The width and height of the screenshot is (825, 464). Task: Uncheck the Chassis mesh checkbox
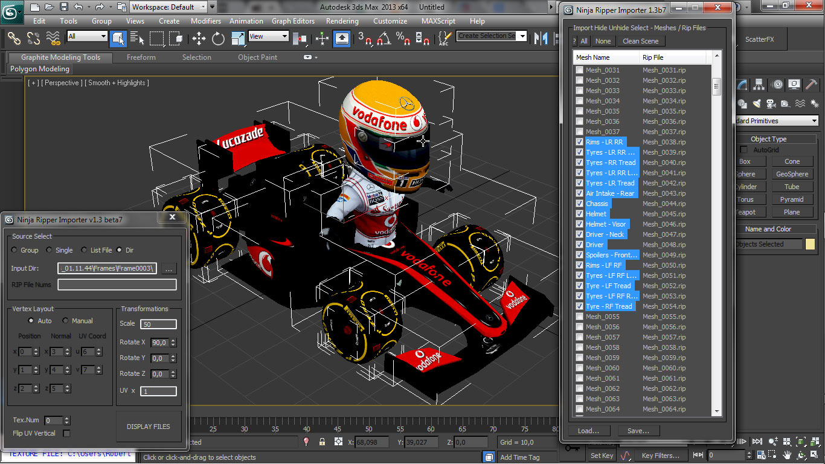point(580,204)
